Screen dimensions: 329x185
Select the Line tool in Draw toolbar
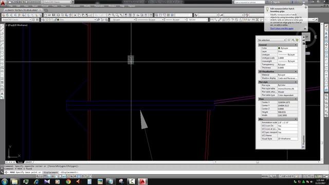(x=2, y=26)
